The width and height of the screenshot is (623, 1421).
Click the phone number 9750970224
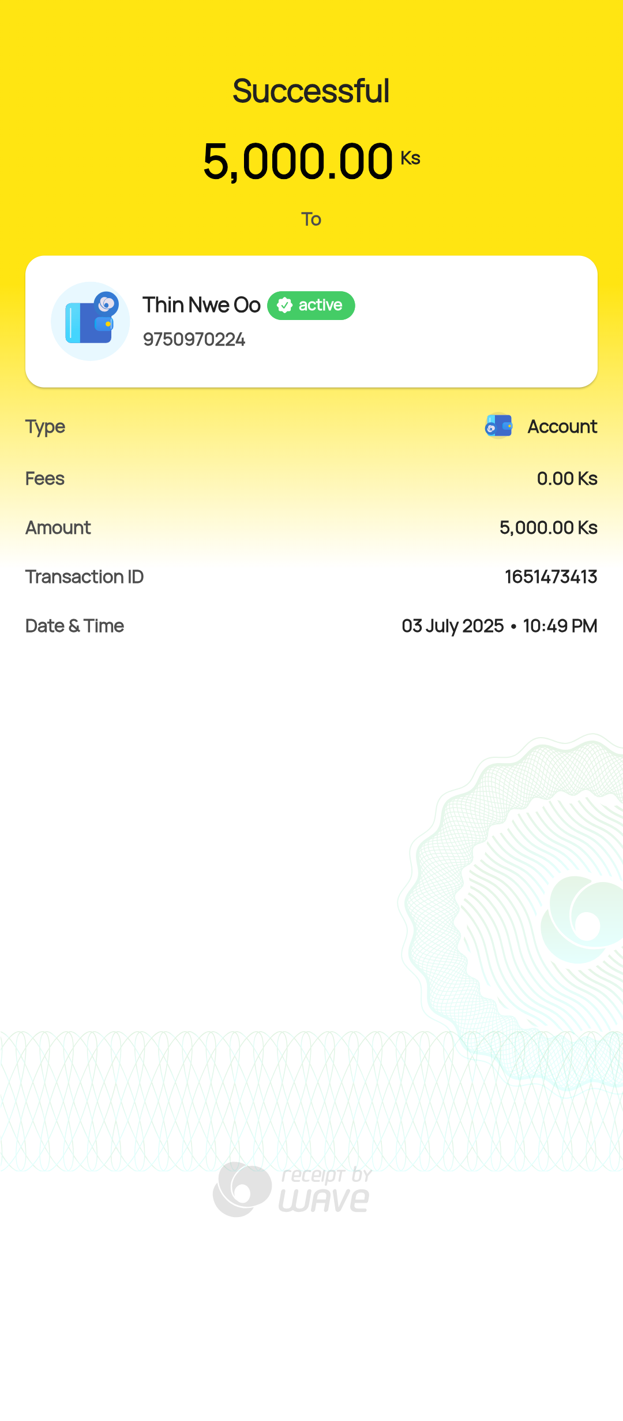click(194, 339)
